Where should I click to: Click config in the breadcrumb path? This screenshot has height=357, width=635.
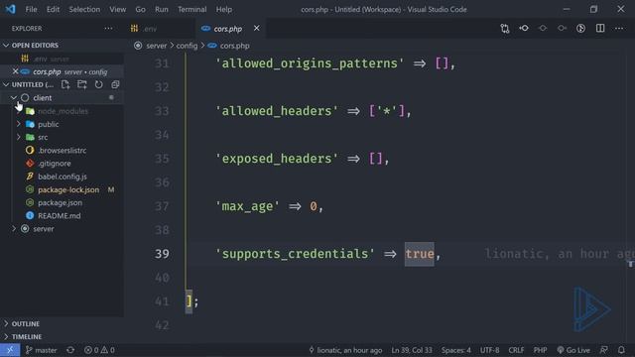pyautogui.click(x=187, y=46)
